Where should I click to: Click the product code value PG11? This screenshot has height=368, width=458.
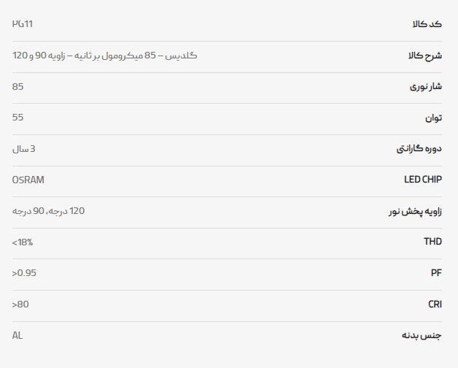(x=23, y=24)
